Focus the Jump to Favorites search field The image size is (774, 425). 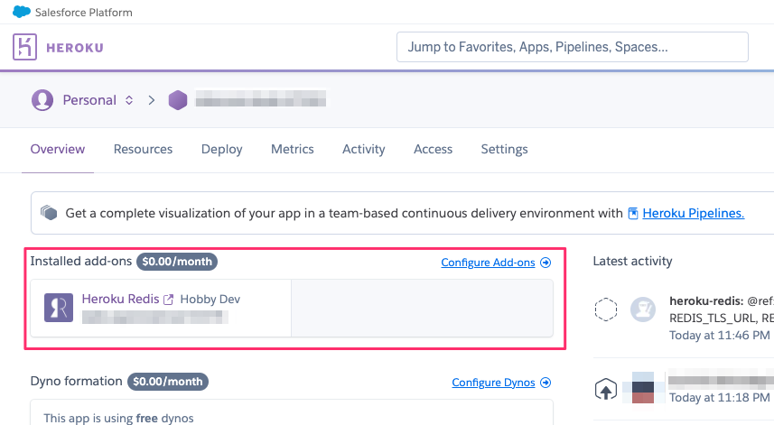pos(572,47)
